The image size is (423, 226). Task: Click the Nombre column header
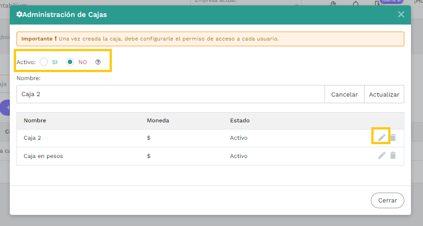(35, 121)
